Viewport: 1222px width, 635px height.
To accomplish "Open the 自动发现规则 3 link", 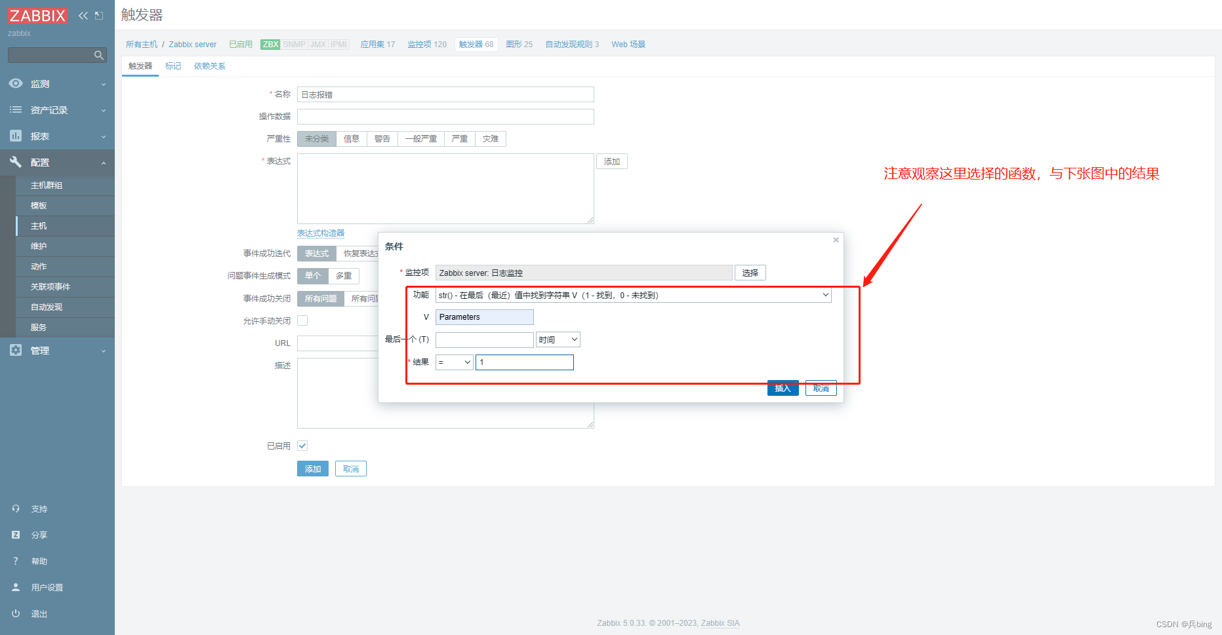I will (x=572, y=45).
